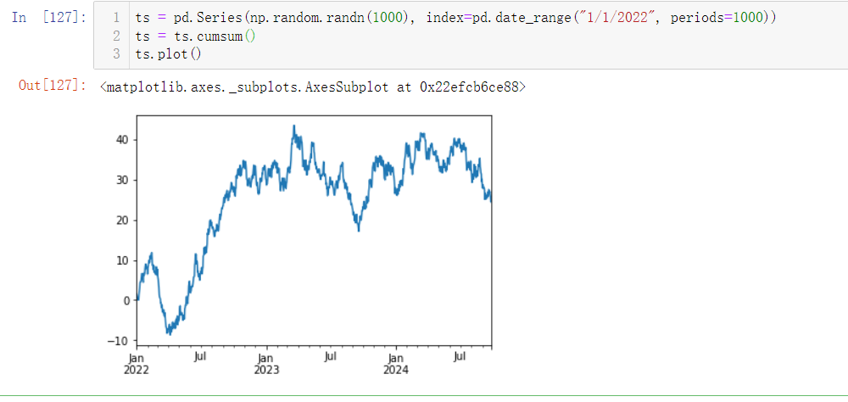Click line number 1 in code cell gutter
Screen dimensions: 848x402
point(117,17)
